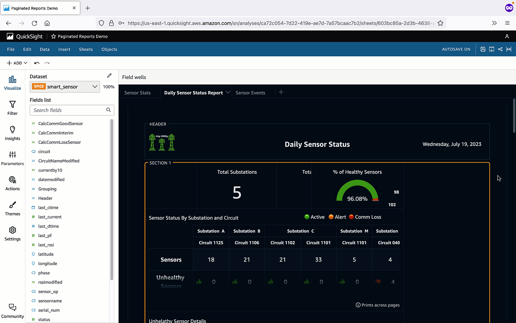Image resolution: width=516 pixels, height=323 pixels.
Task: Open the Community panel
Action: (12, 310)
